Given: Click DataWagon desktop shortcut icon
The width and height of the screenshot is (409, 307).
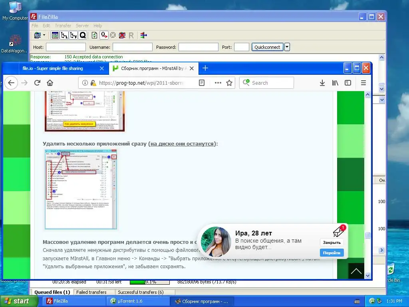Looking at the screenshot, I should click(x=15, y=44).
